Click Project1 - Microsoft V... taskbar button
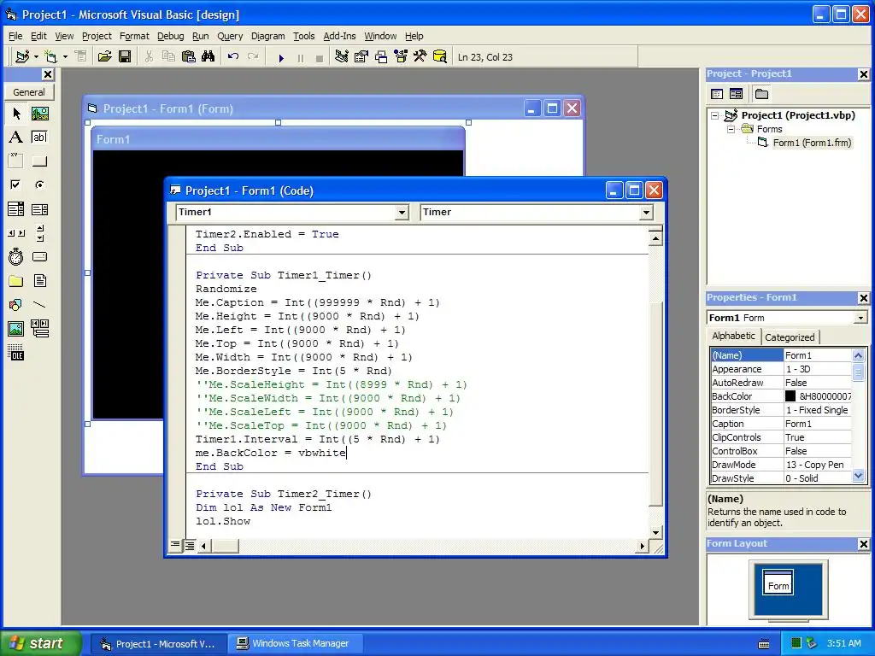Image resolution: width=875 pixels, height=656 pixels. (158, 644)
